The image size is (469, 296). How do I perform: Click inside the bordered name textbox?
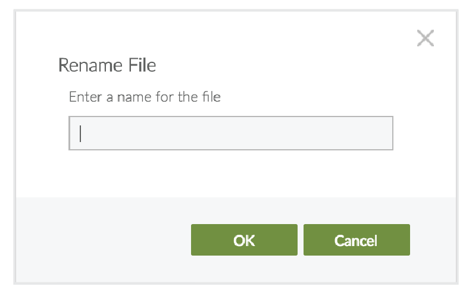231,133
